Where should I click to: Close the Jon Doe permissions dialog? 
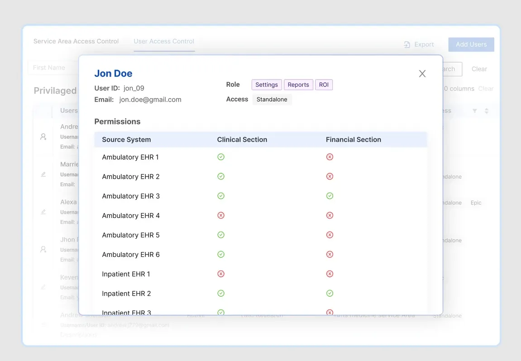click(x=422, y=74)
